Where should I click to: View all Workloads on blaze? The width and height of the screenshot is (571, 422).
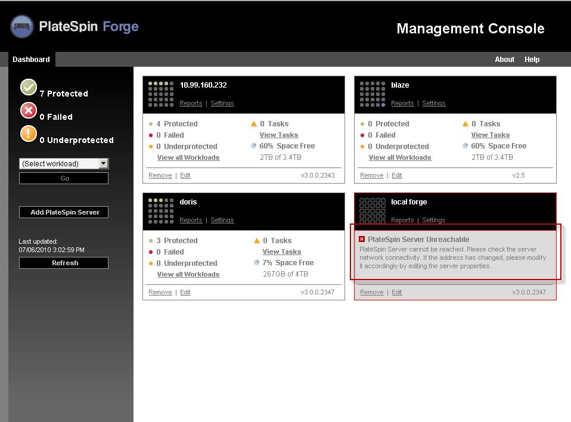pos(400,157)
